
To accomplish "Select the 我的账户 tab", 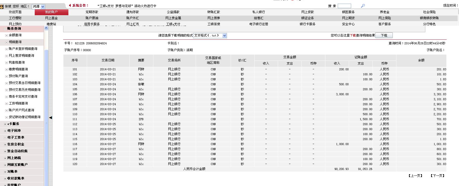I will tap(51, 12).
